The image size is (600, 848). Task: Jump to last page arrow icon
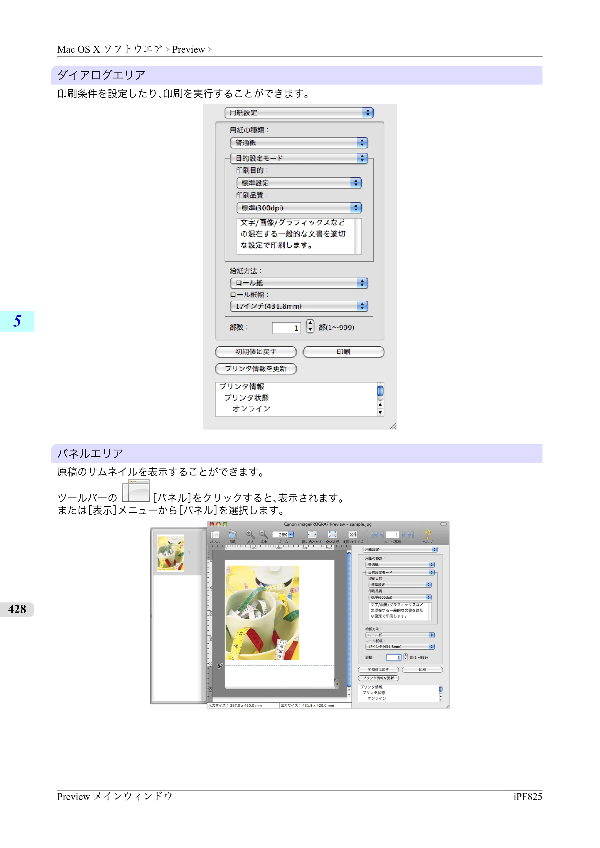[411, 534]
